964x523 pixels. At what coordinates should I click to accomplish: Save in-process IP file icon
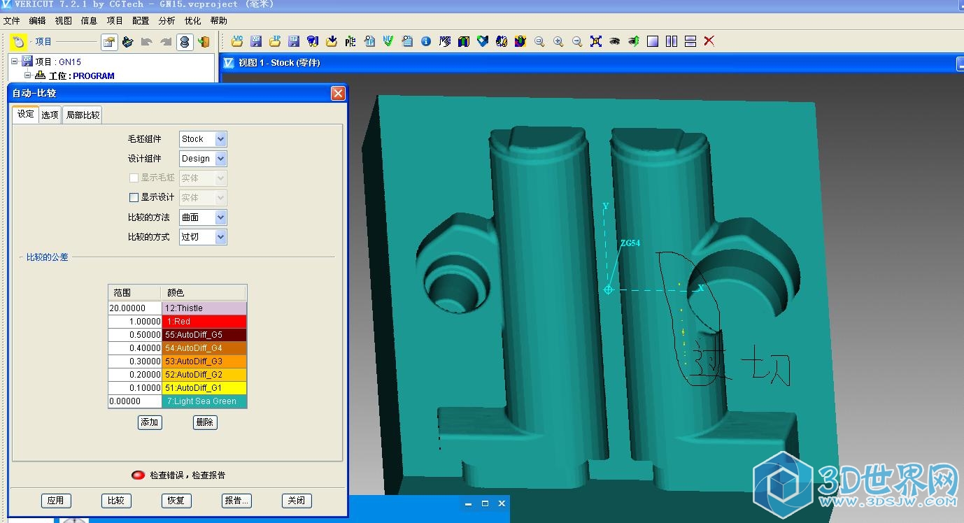pyautogui.click(x=294, y=41)
